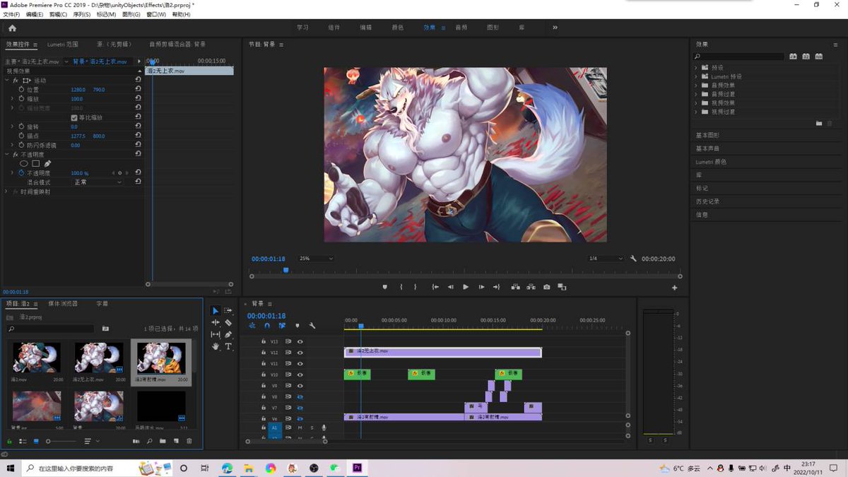Open playback resolution 1/4 dropdown
The image size is (848, 477).
(x=606, y=259)
